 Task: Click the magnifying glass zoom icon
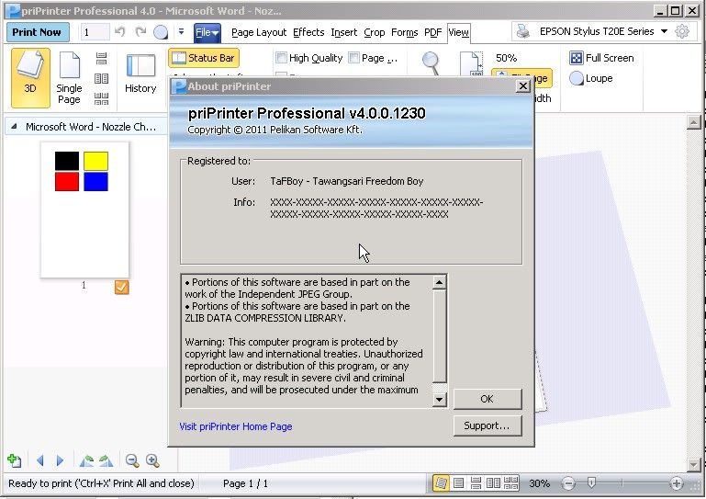point(431,63)
